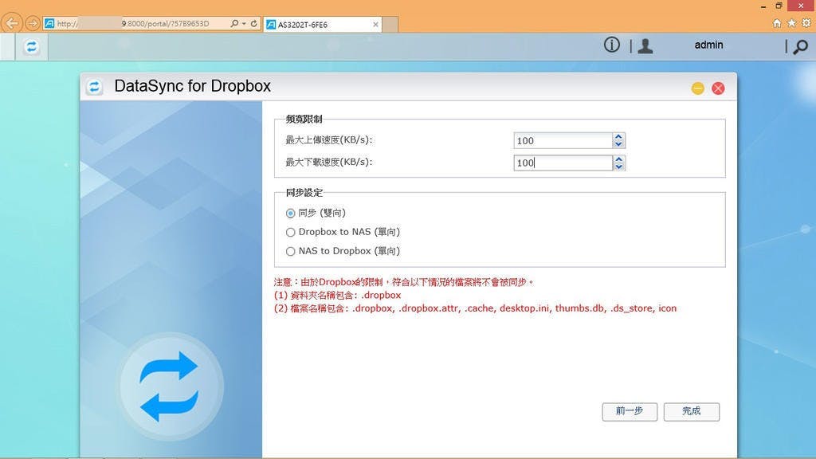This screenshot has height=459, width=816.
Task: Select Dropbox to NAS (單向) option
Action: pos(291,233)
